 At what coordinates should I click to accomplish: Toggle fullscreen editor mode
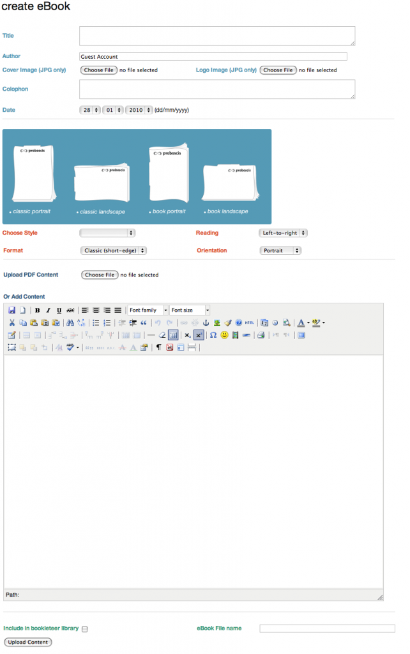coord(301,335)
